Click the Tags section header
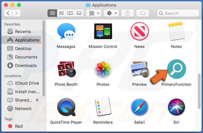This screenshot has width=203, height=133. pyautogui.click(x=8, y=119)
